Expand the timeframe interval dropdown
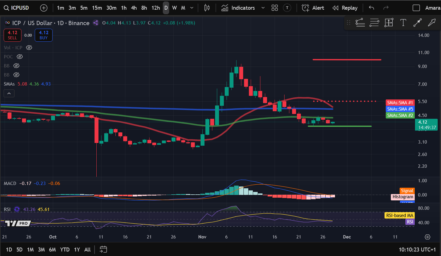 click(192, 8)
